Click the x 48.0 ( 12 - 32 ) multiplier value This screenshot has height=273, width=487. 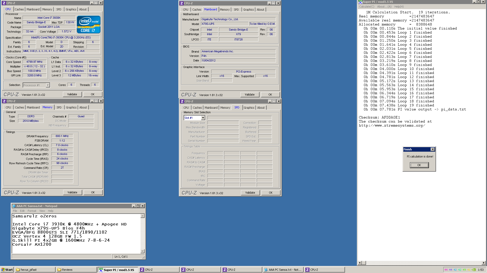pos(34,66)
